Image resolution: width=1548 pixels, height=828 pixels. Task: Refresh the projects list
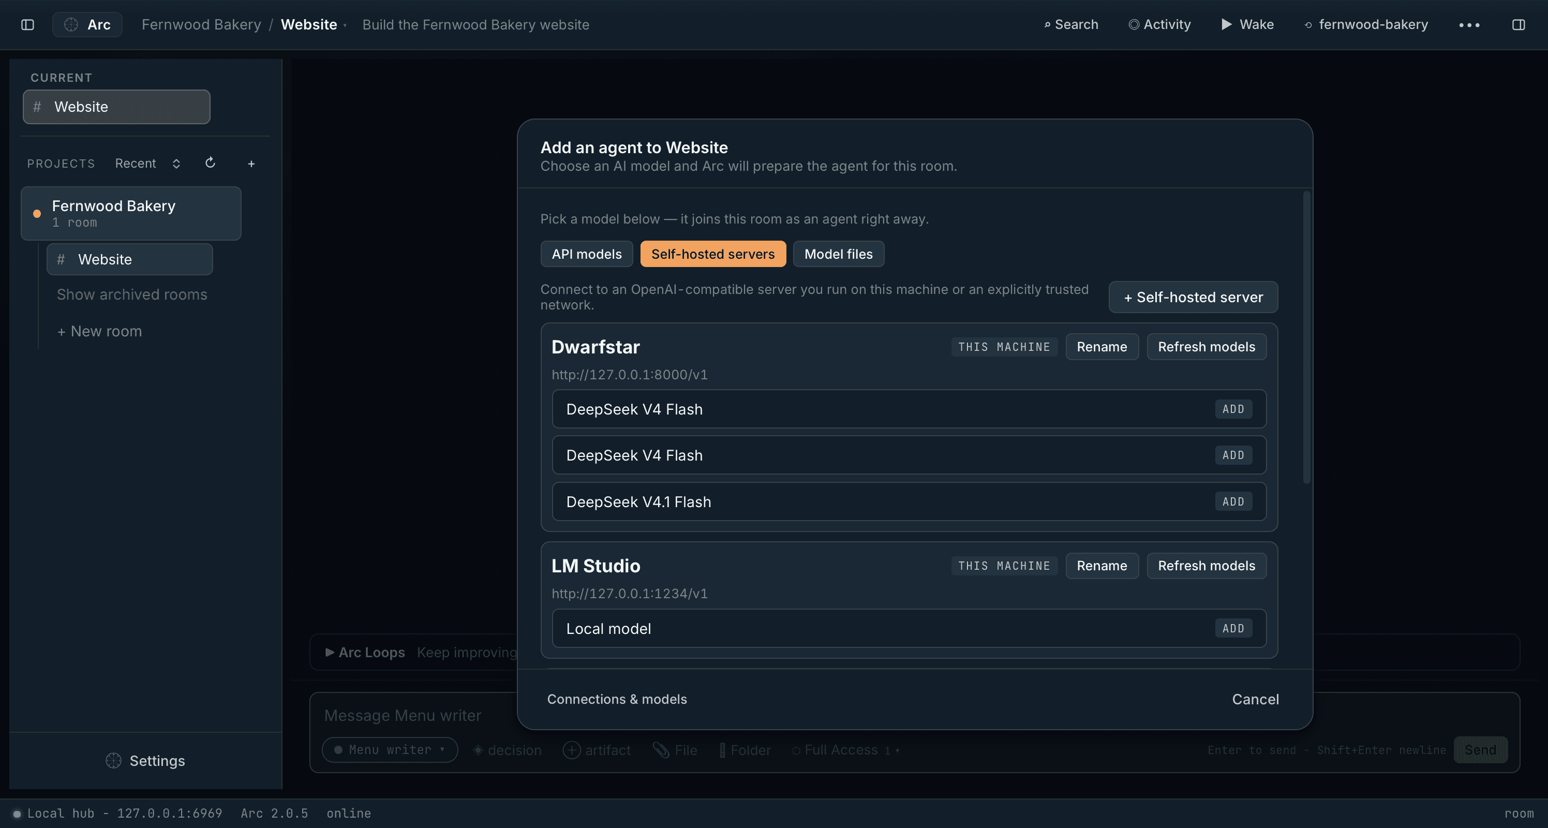pyautogui.click(x=210, y=163)
